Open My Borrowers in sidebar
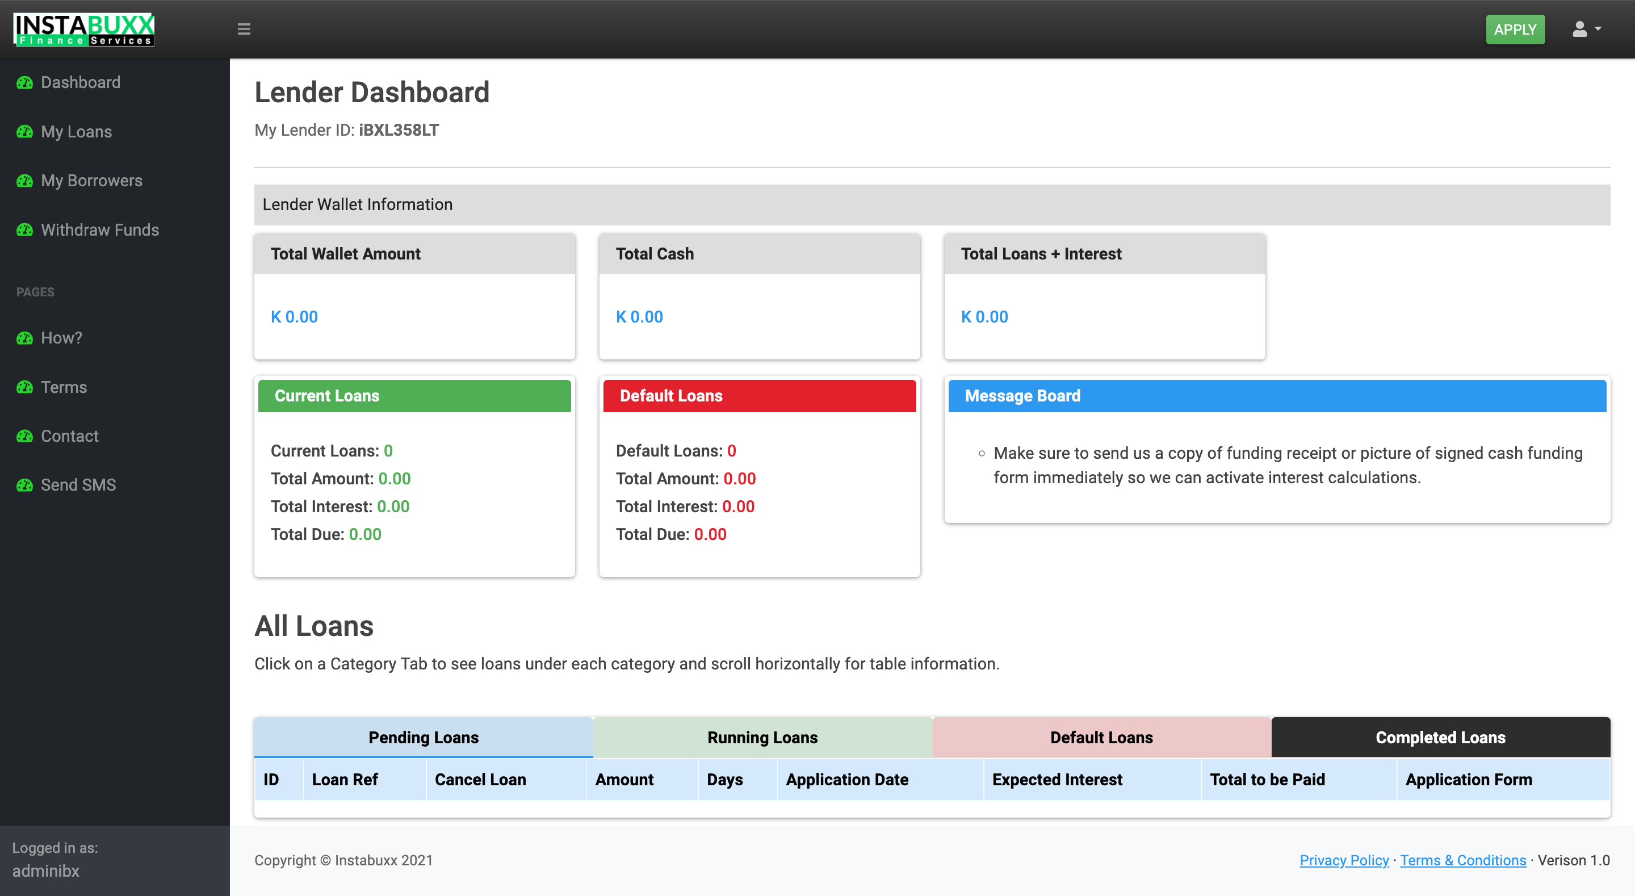The width and height of the screenshot is (1635, 896). pyautogui.click(x=91, y=181)
